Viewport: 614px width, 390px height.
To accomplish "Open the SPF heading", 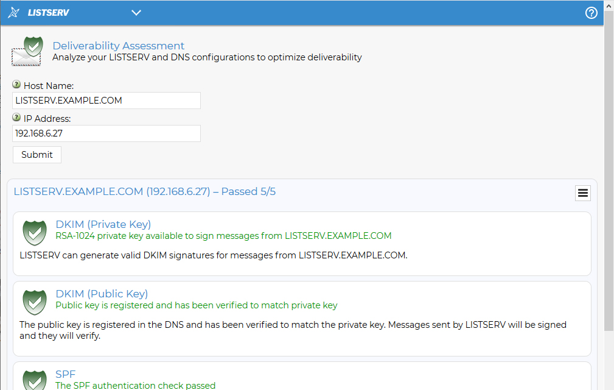I will pyautogui.click(x=65, y=374).
